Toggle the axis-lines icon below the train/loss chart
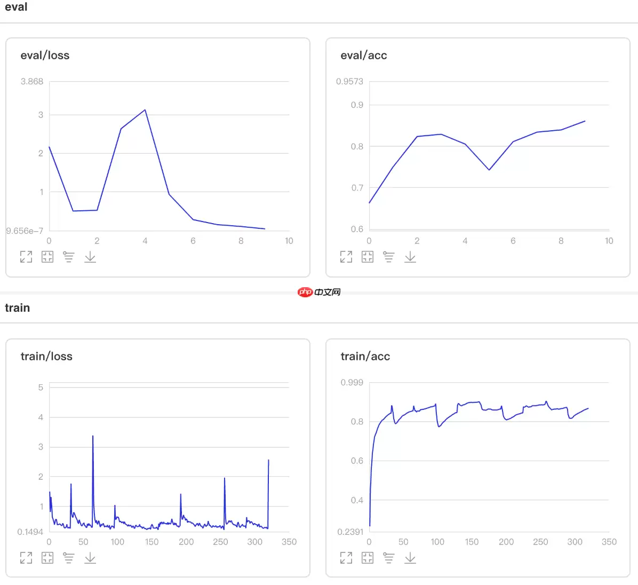Image resolution: width=638 pixels, height=585 pixels. [69, 558]
